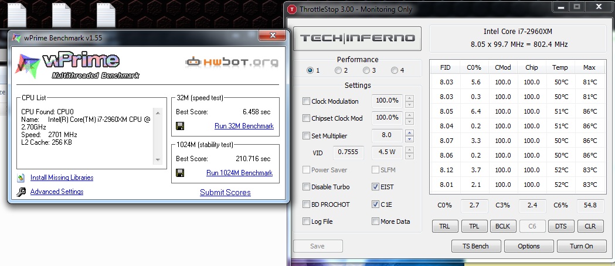Viewport: 615px width, 266px height.
Task: Click the Advanced Settings key icon
Action: tap(21, 192)
